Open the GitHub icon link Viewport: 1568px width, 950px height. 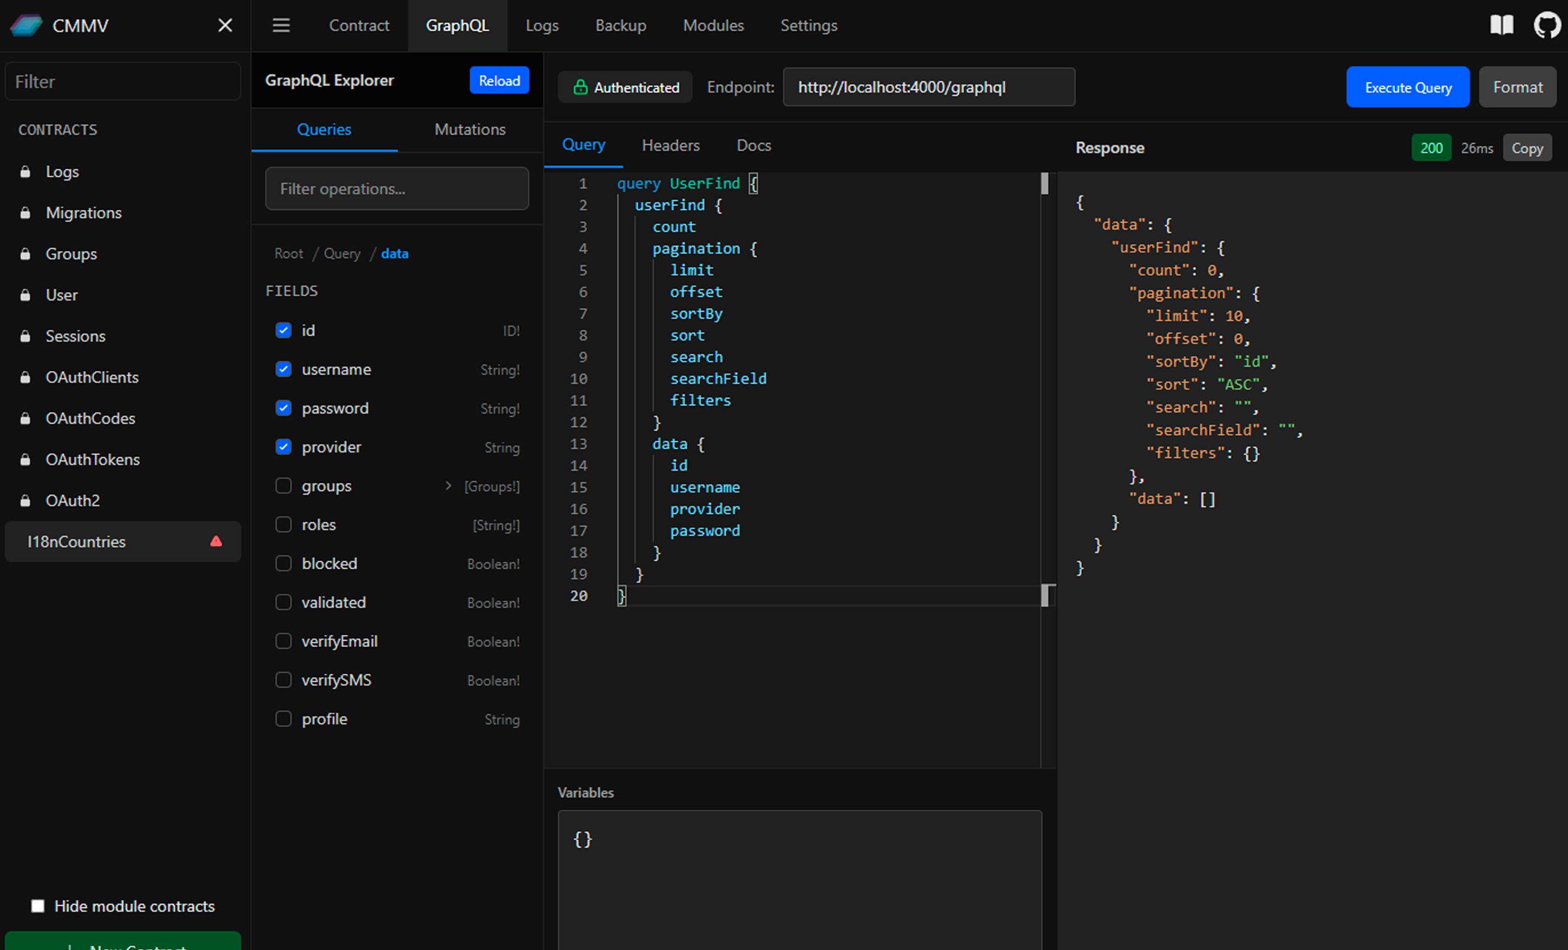[1547, 25]
